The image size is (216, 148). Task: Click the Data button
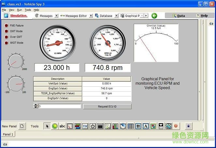click(x=179, y=16)
